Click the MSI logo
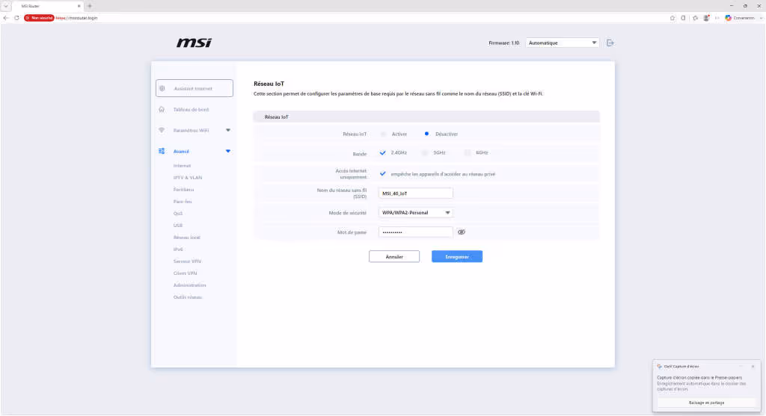Viewport: 766px width, 416px height. (194, 43)
